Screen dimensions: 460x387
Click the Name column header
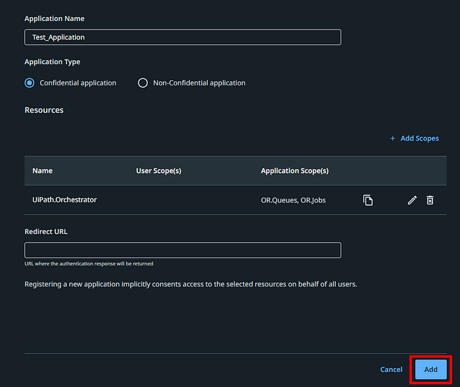click(x=43, y=171)
